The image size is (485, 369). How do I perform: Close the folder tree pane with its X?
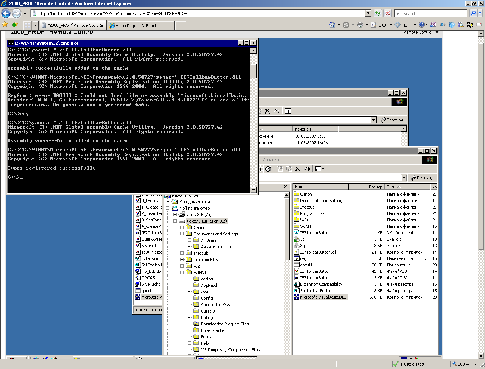click(x=285, y=187)
